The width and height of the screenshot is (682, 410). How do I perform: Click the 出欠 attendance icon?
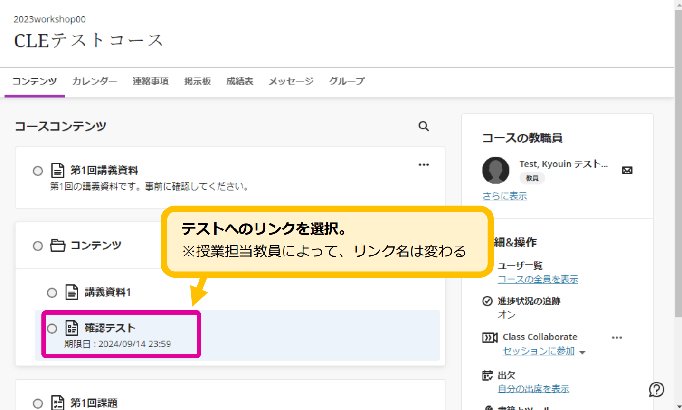pos(487,375)
